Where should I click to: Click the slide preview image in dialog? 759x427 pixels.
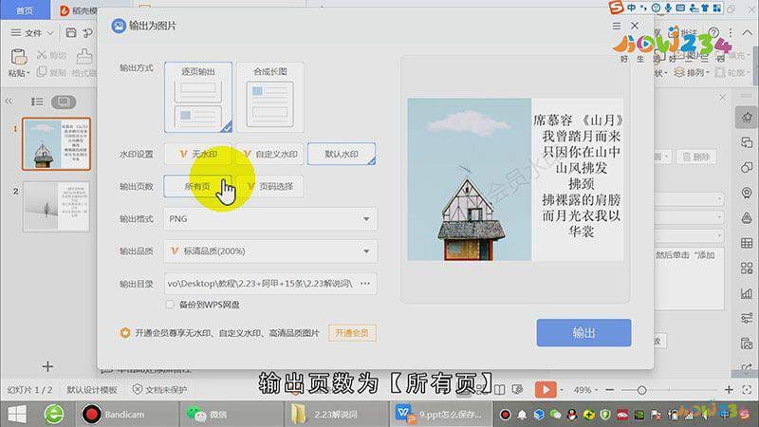(x=515, y=179)
